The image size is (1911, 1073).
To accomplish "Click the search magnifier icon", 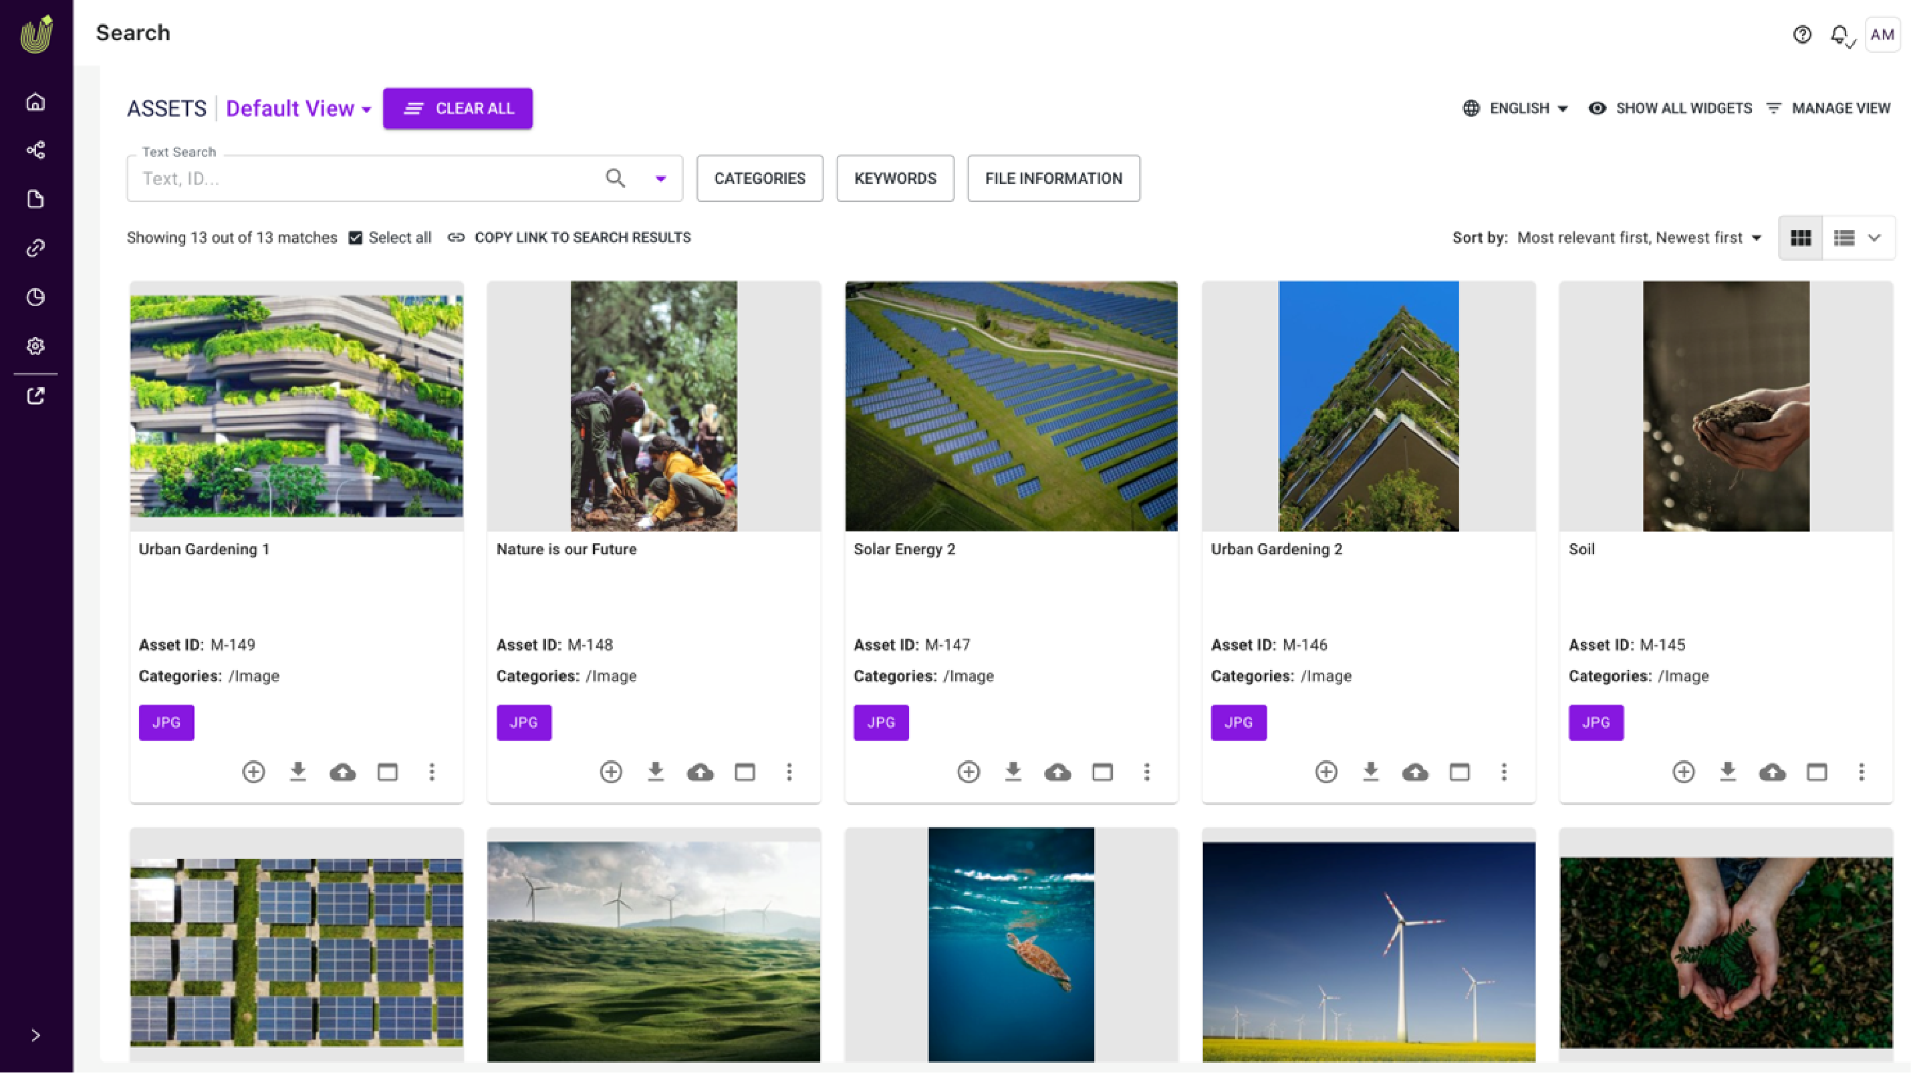I will [615, 178].
